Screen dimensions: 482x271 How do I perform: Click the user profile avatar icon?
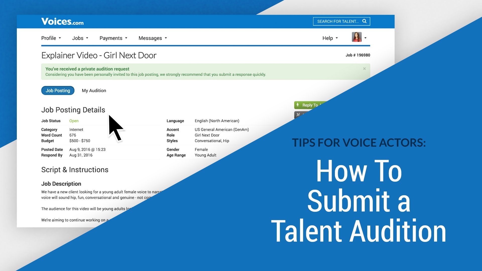[x=356, y=37]
